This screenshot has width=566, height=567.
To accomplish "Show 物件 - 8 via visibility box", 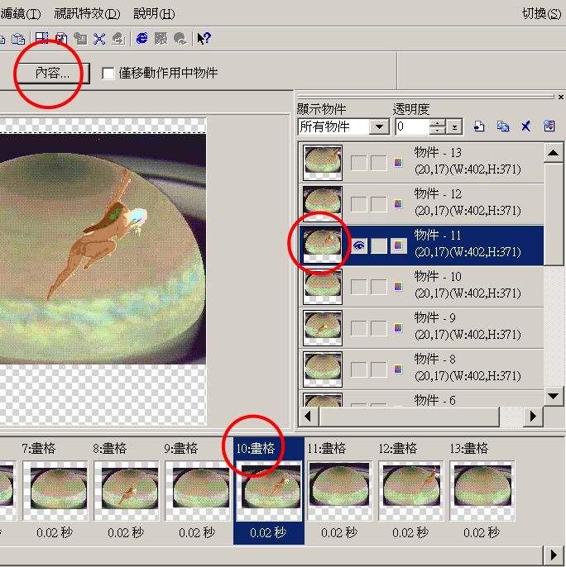I will [359, 369].
